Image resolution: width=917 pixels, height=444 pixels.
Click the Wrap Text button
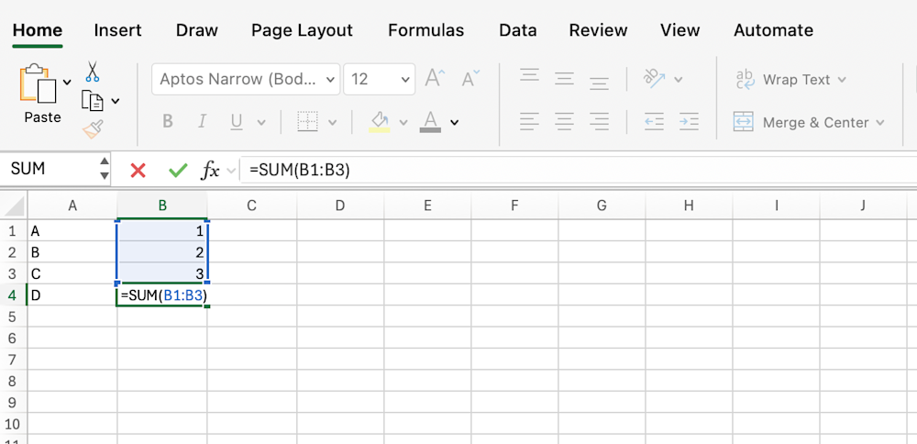(x=784, y=80)
